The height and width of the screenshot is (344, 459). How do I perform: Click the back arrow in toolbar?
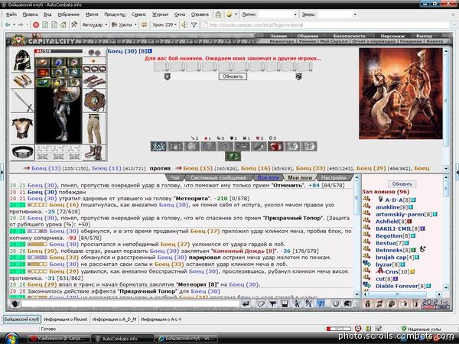(x=8, y=25)
